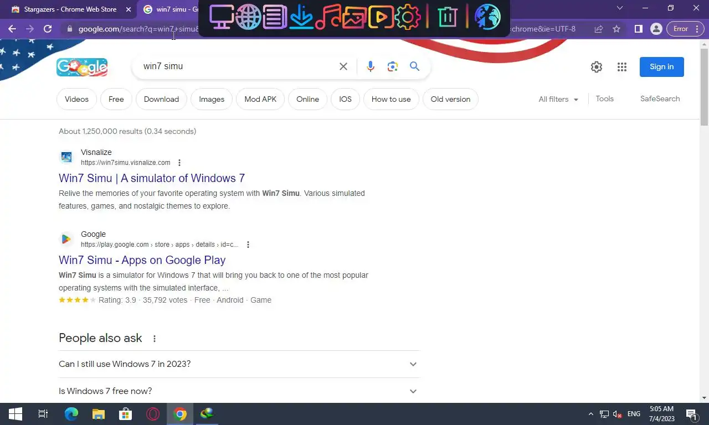Open the music note icon in the dock

[328, 17]
